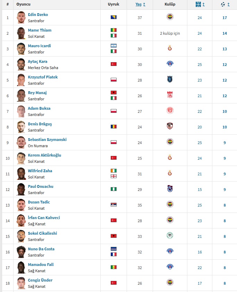
Task: Open Sebastian Szymanski profile link
Action: click(47, 140)
